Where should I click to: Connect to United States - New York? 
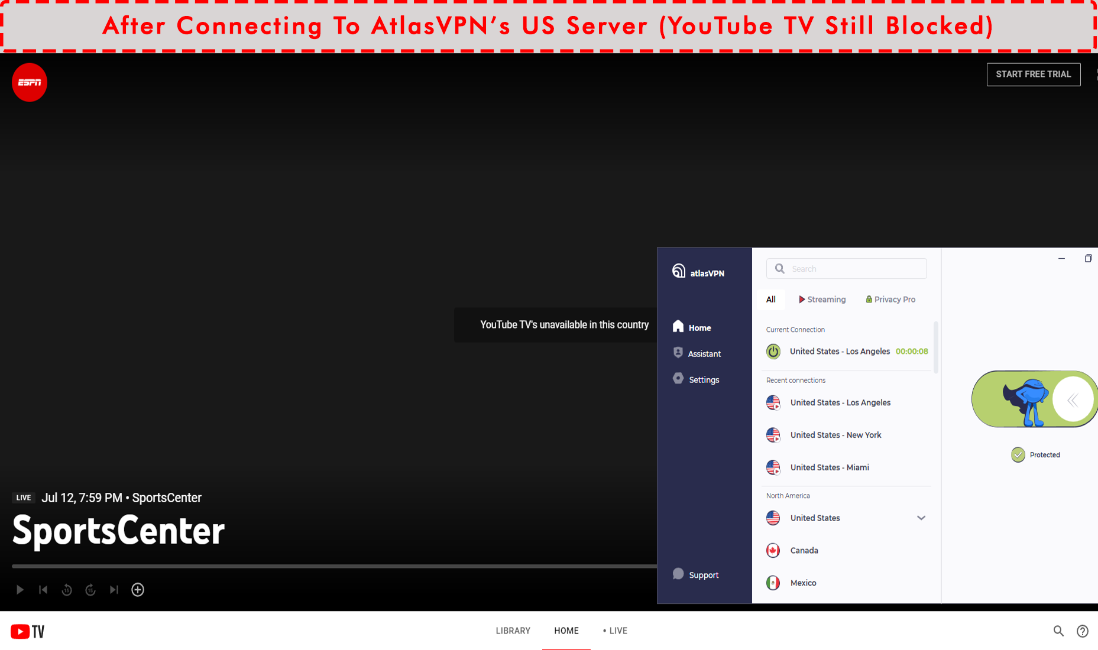click(x=835, y=435)
